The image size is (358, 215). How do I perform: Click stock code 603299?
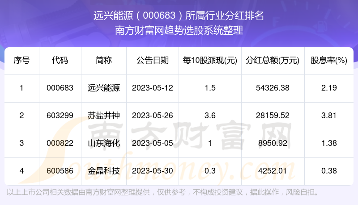click(x=60, y=116)
